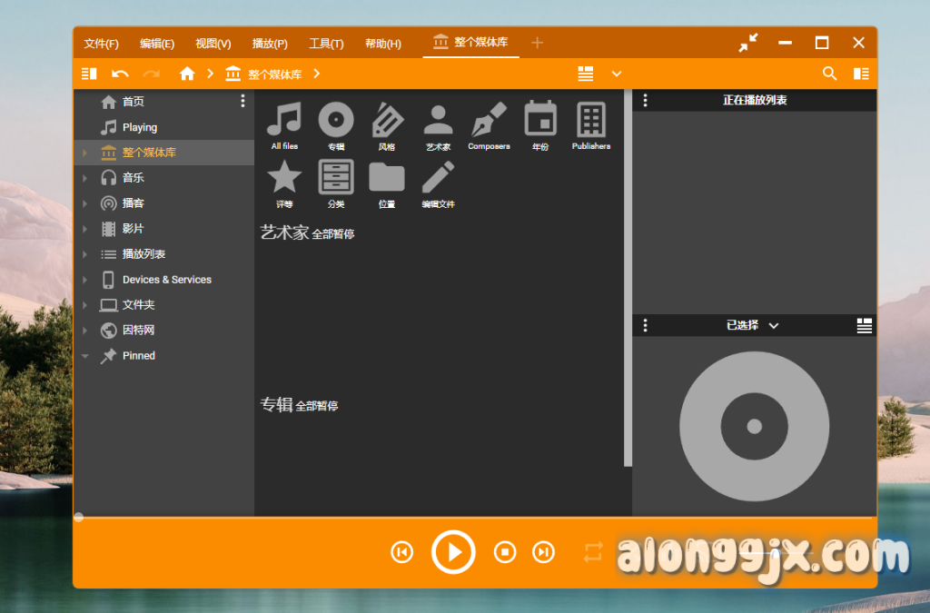Click the 全部暂停 link beside 艺术家
Viewport: 930px width, 613px height.
(x=332, y=234)
